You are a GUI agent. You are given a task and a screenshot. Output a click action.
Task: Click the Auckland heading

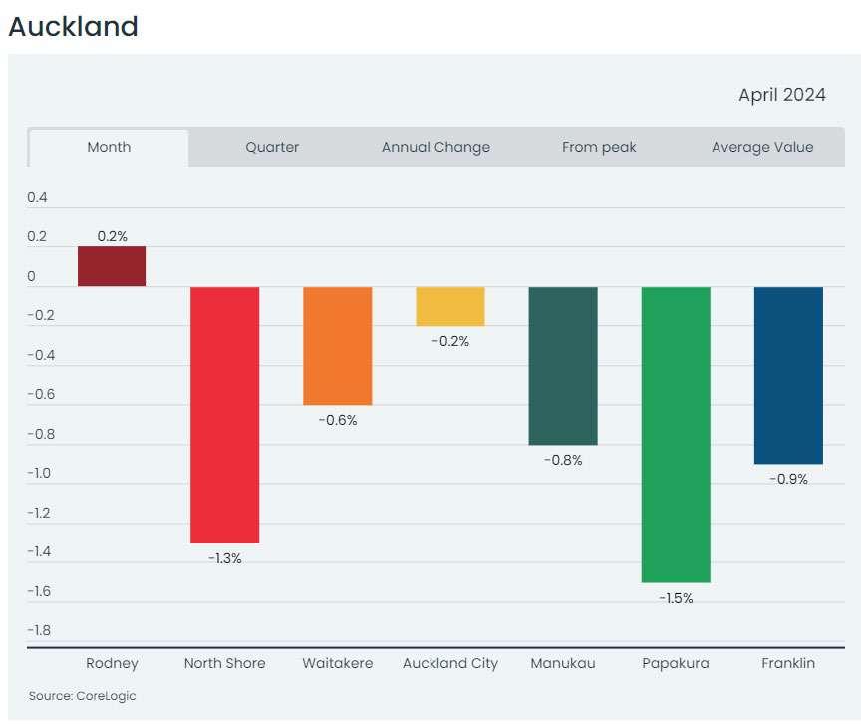(73, 26)
